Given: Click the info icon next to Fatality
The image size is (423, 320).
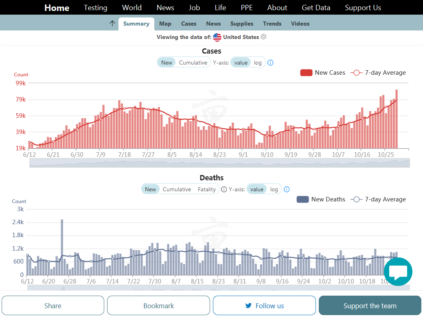Looking at the screenshot, I should click(x=224, y=189).
